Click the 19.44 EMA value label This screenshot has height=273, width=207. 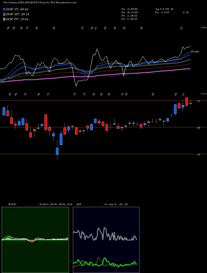pyautogui.click(x=195, y=52)
